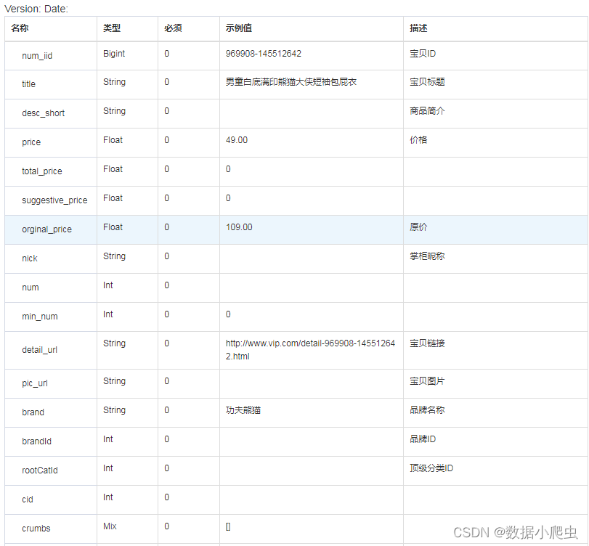Click the price example value 49.00
The height and width of the screenshot is (546, 589).
click(x=236, y=140)
